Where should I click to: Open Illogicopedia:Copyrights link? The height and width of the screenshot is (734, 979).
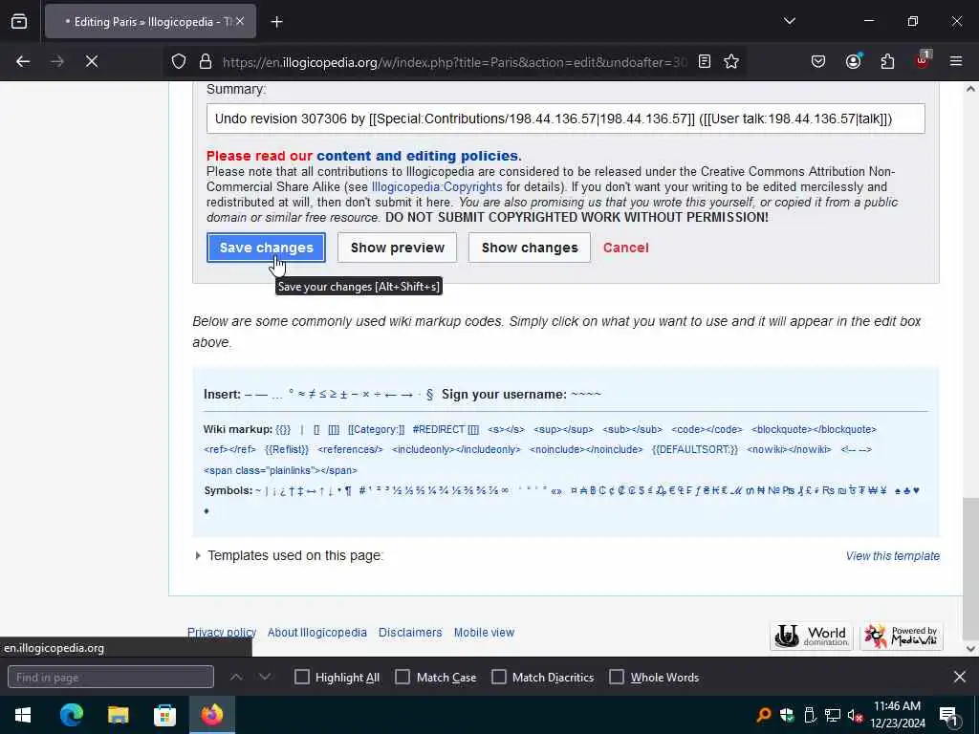tap(437, 186)
